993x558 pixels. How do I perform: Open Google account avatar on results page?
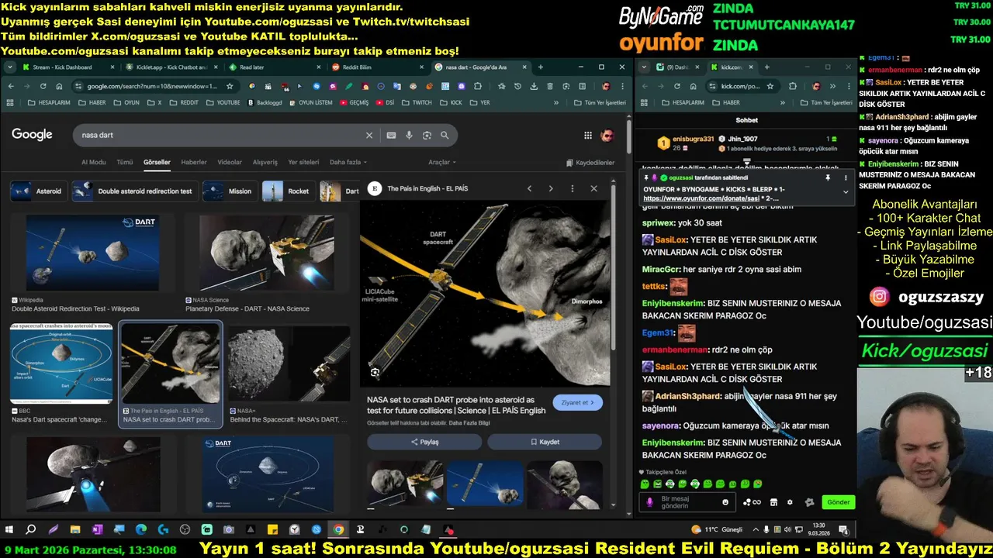pos(607,136)
